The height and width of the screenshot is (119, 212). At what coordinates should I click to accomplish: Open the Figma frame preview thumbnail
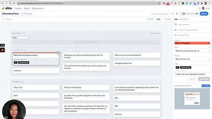tap(192, 99)
